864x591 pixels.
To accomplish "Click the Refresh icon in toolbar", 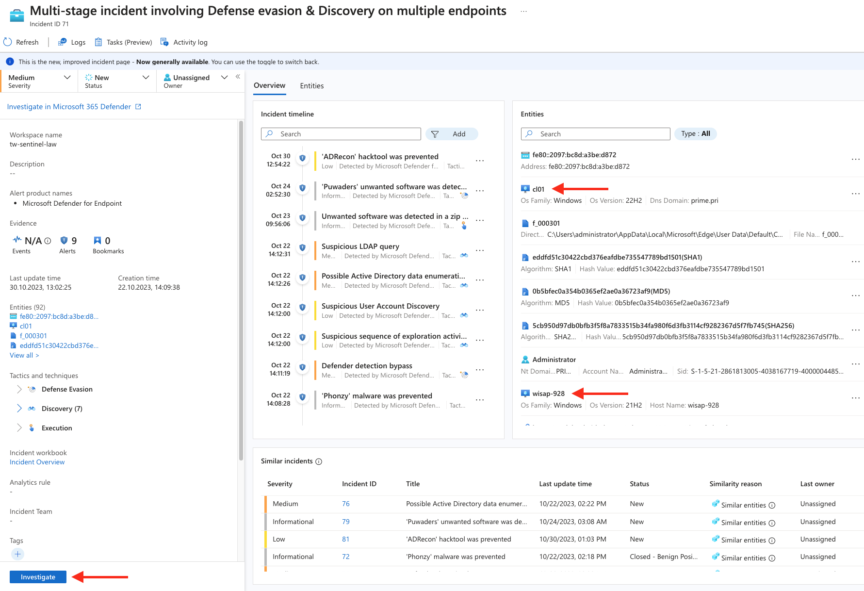I will [x=8, y=42].
